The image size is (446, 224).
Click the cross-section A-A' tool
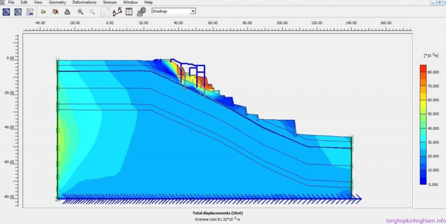coord(117,12)
